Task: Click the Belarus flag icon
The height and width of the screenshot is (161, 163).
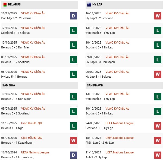Action: (x=5, y=5)
